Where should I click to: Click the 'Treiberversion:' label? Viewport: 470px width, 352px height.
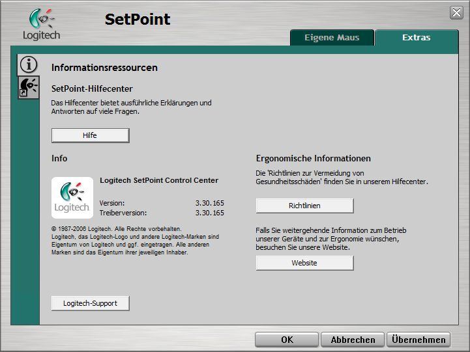[123, 213]
